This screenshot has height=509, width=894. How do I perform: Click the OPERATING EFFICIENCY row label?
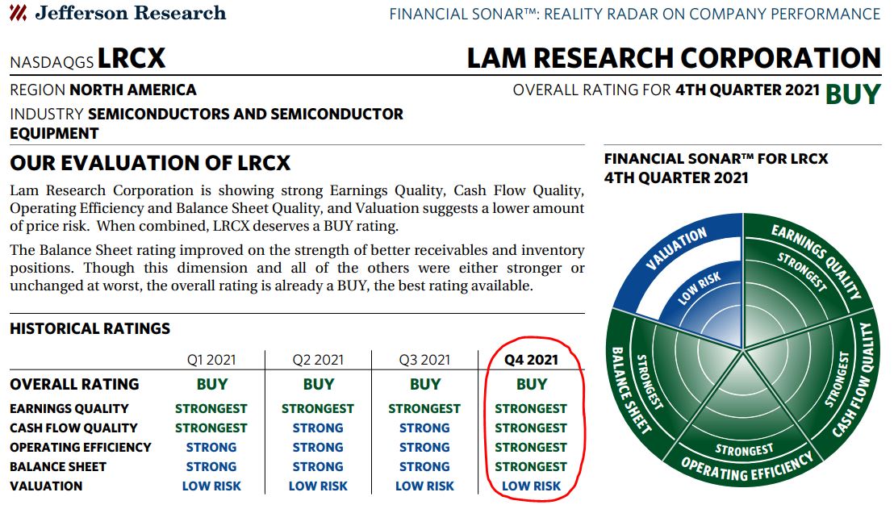[x=81, y=448]
